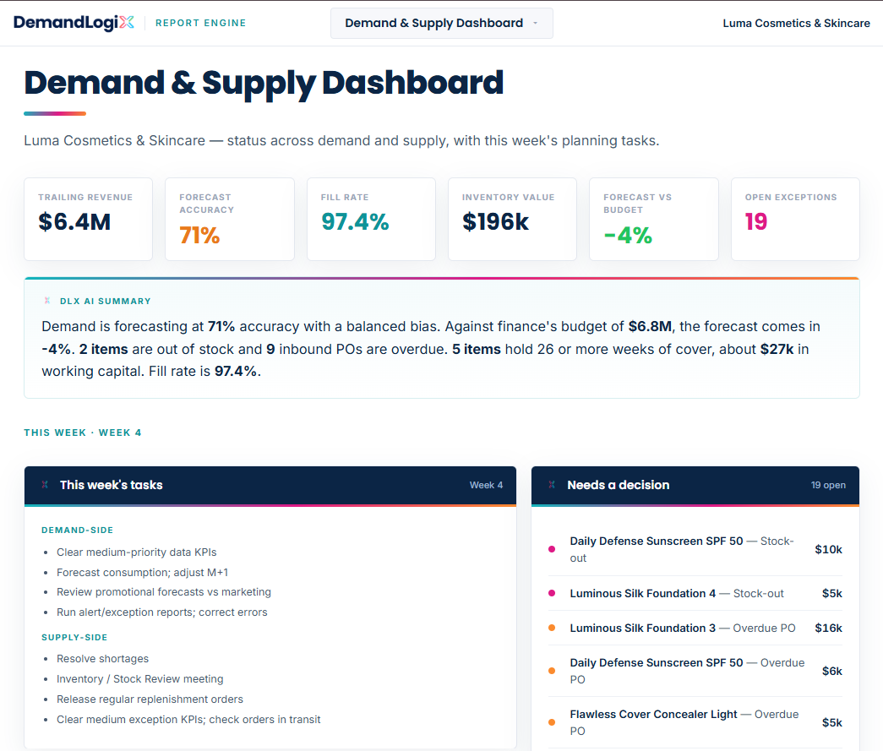Click the icon in Needs a decision header
Image resolution: width=883 pixels, height=751 pixels.
(x=552, y=485)
